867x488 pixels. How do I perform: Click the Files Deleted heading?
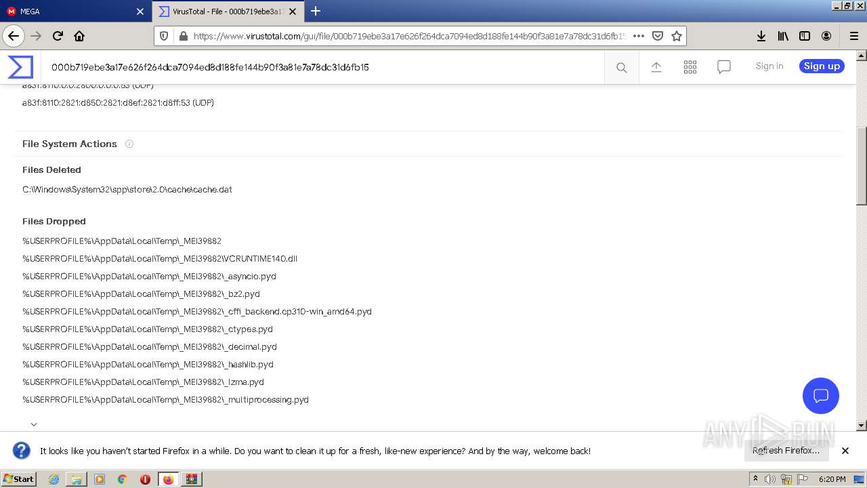pos(51,169)
